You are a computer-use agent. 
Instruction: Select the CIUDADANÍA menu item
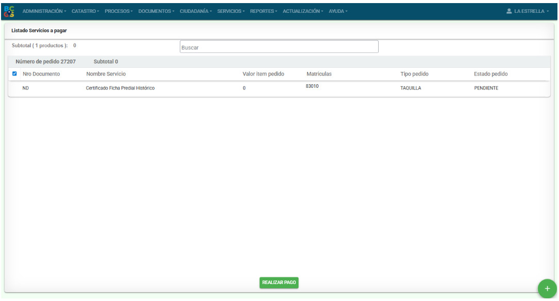coord(196,11)
